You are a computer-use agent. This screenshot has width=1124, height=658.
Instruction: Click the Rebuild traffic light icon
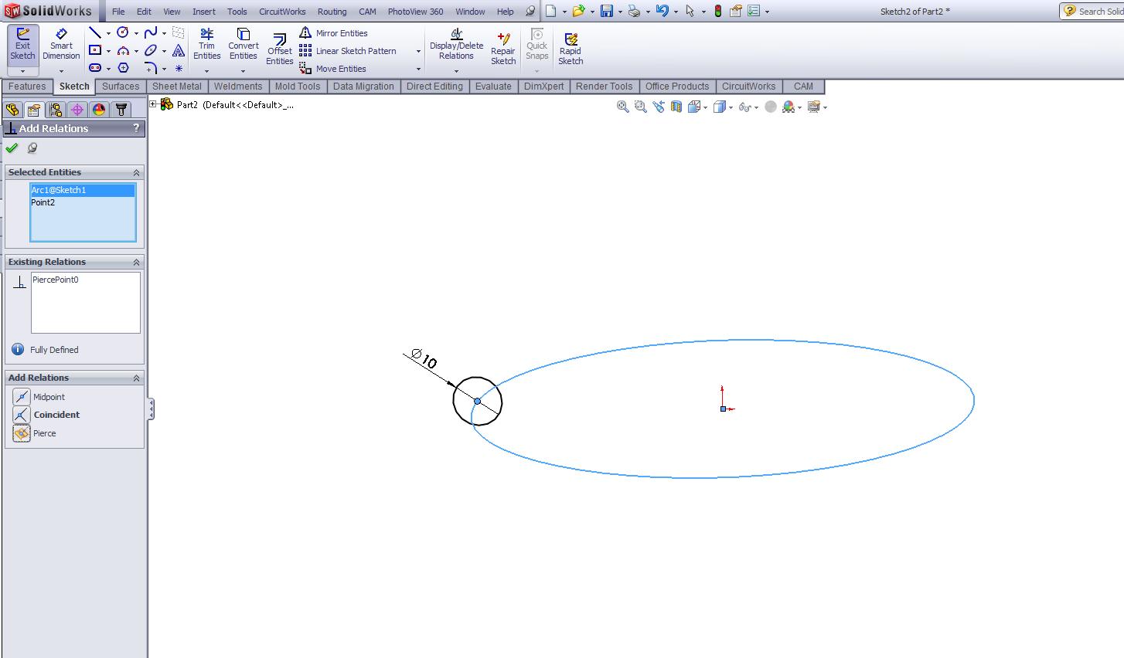pyautogui.click(x=718, y=11)
